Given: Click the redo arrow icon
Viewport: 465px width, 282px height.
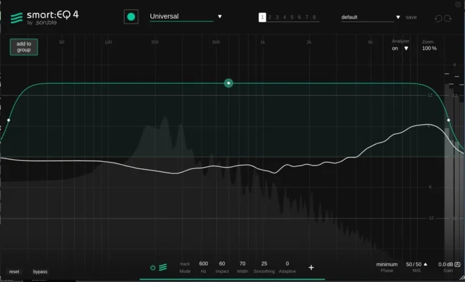Looking at the screenshot, I should (448, 18).
